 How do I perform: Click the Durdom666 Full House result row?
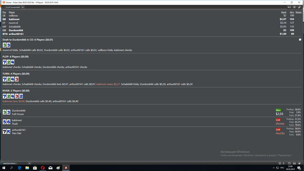point(152,112)
